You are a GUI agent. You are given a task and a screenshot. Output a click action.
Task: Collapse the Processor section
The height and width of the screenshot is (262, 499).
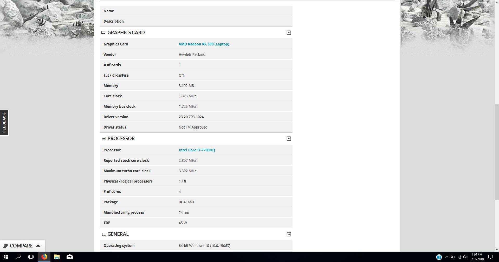[x=289, y=139]
